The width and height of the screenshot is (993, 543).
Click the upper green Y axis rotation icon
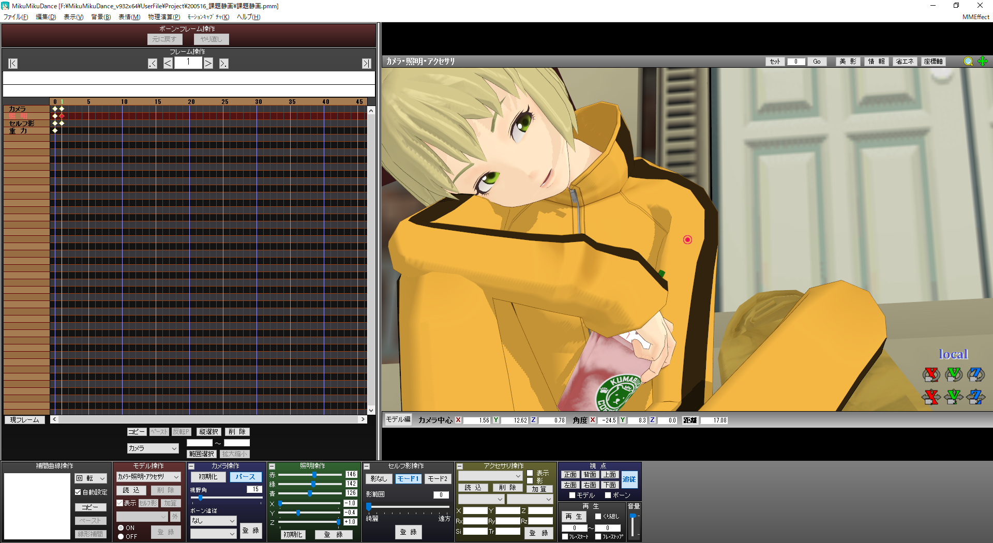(x=953, y=374)
